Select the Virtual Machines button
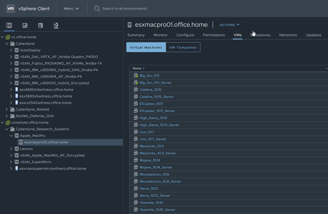This screenshot has width=328, height=214. tap(146, 47)
